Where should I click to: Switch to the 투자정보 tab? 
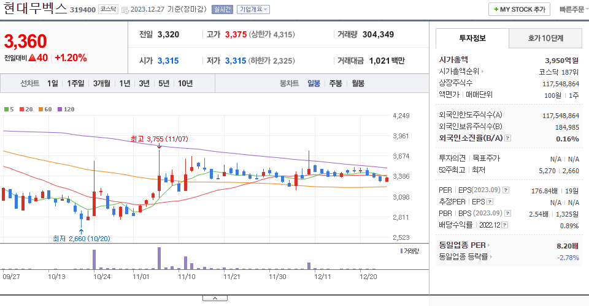pyautogui.click(x=472, y=38)
